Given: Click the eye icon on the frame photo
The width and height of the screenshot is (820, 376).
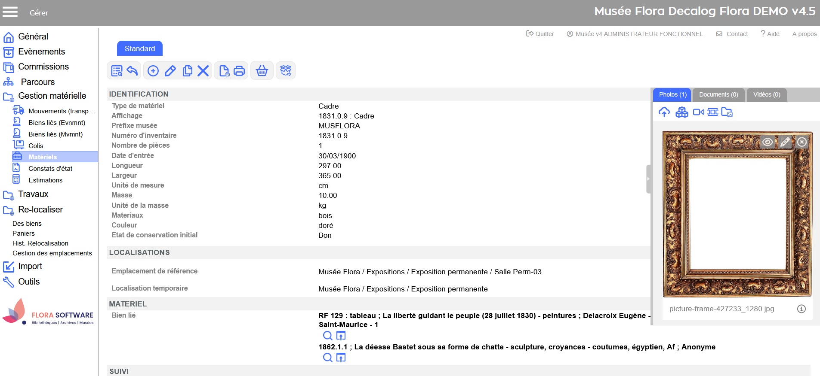Looking at the screenshot, I should pos(768,142).
